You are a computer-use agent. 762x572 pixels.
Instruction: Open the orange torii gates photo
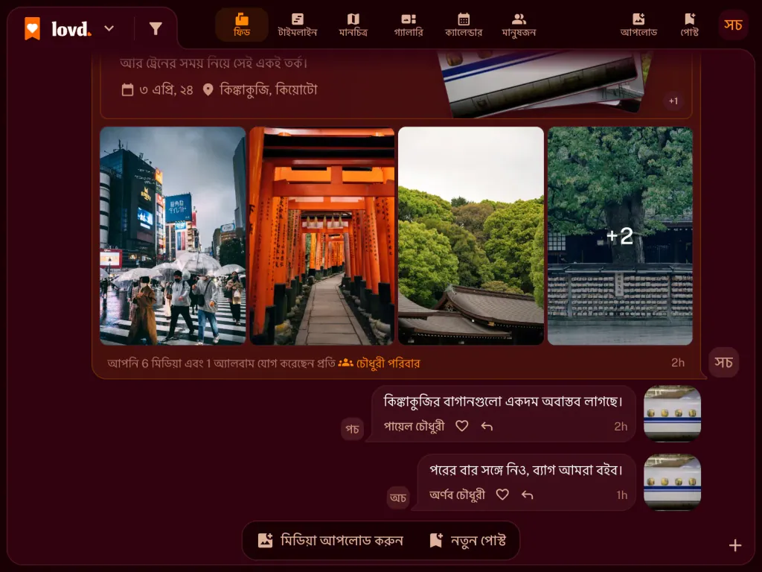321,236
